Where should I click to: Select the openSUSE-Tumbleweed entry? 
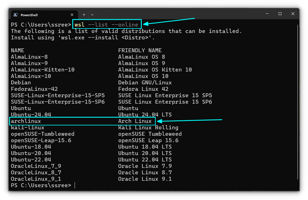pos(42,134)
